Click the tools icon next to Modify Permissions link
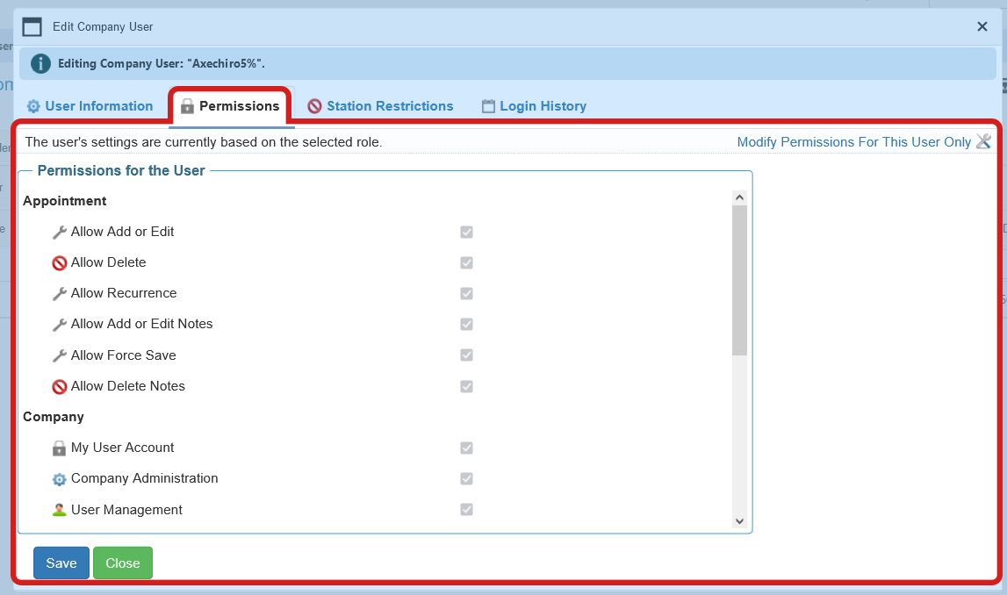 (x=984, y=141)
